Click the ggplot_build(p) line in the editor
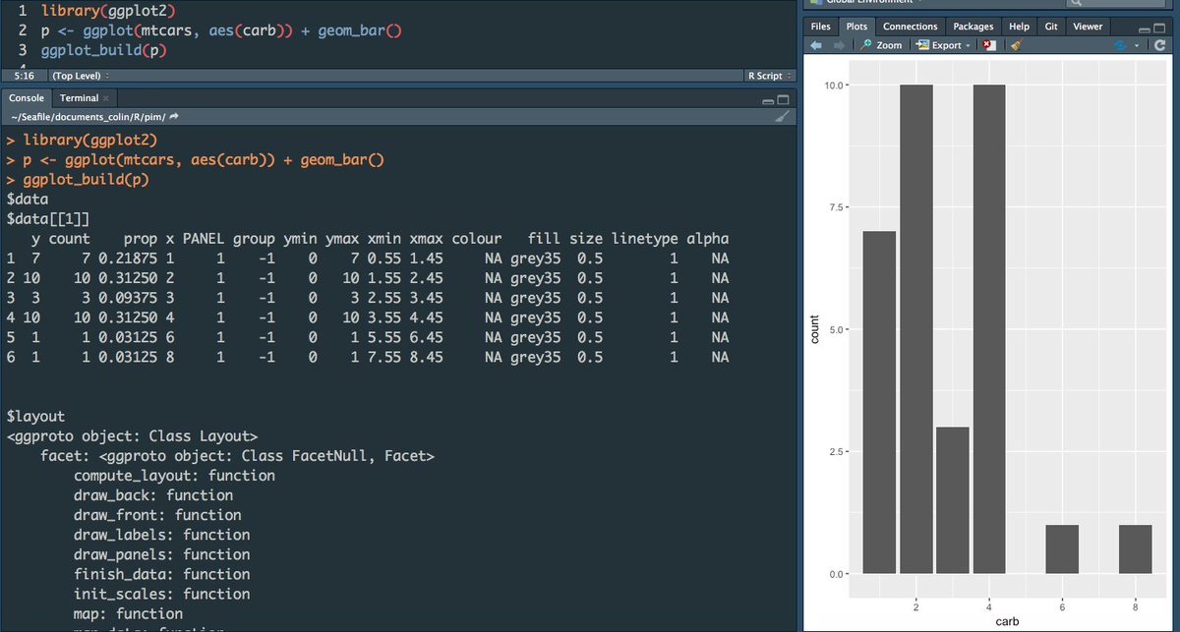This screenshot has height=632, width=1180. pyautogui.click(x=104, y=49)
